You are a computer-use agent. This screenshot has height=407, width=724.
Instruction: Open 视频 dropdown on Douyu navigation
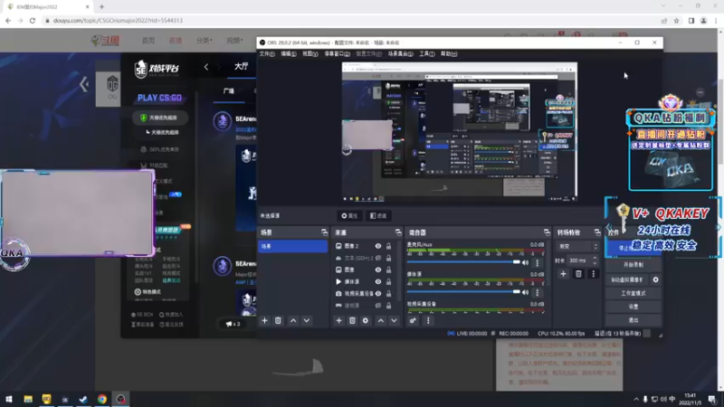click(x=234, y=41)
